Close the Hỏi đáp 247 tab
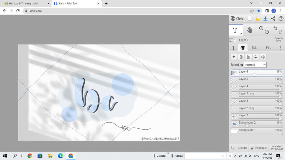Viewport: 285px width, 160px height. coord(48,3)
